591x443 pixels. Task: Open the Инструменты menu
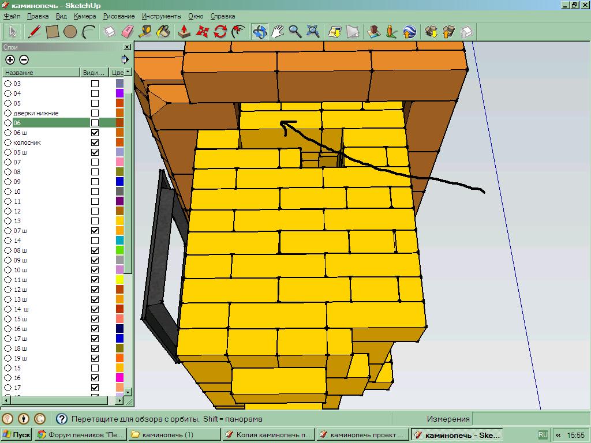pos(161,16)
